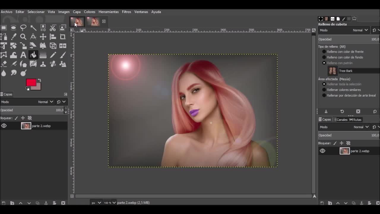This screenshot has height=214, width=380.
Task: Select the Free Select lasso tool
Action: [x=23, y=28]
